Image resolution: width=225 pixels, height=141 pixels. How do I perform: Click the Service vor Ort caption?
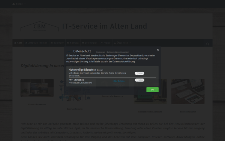tap(188, 112)
